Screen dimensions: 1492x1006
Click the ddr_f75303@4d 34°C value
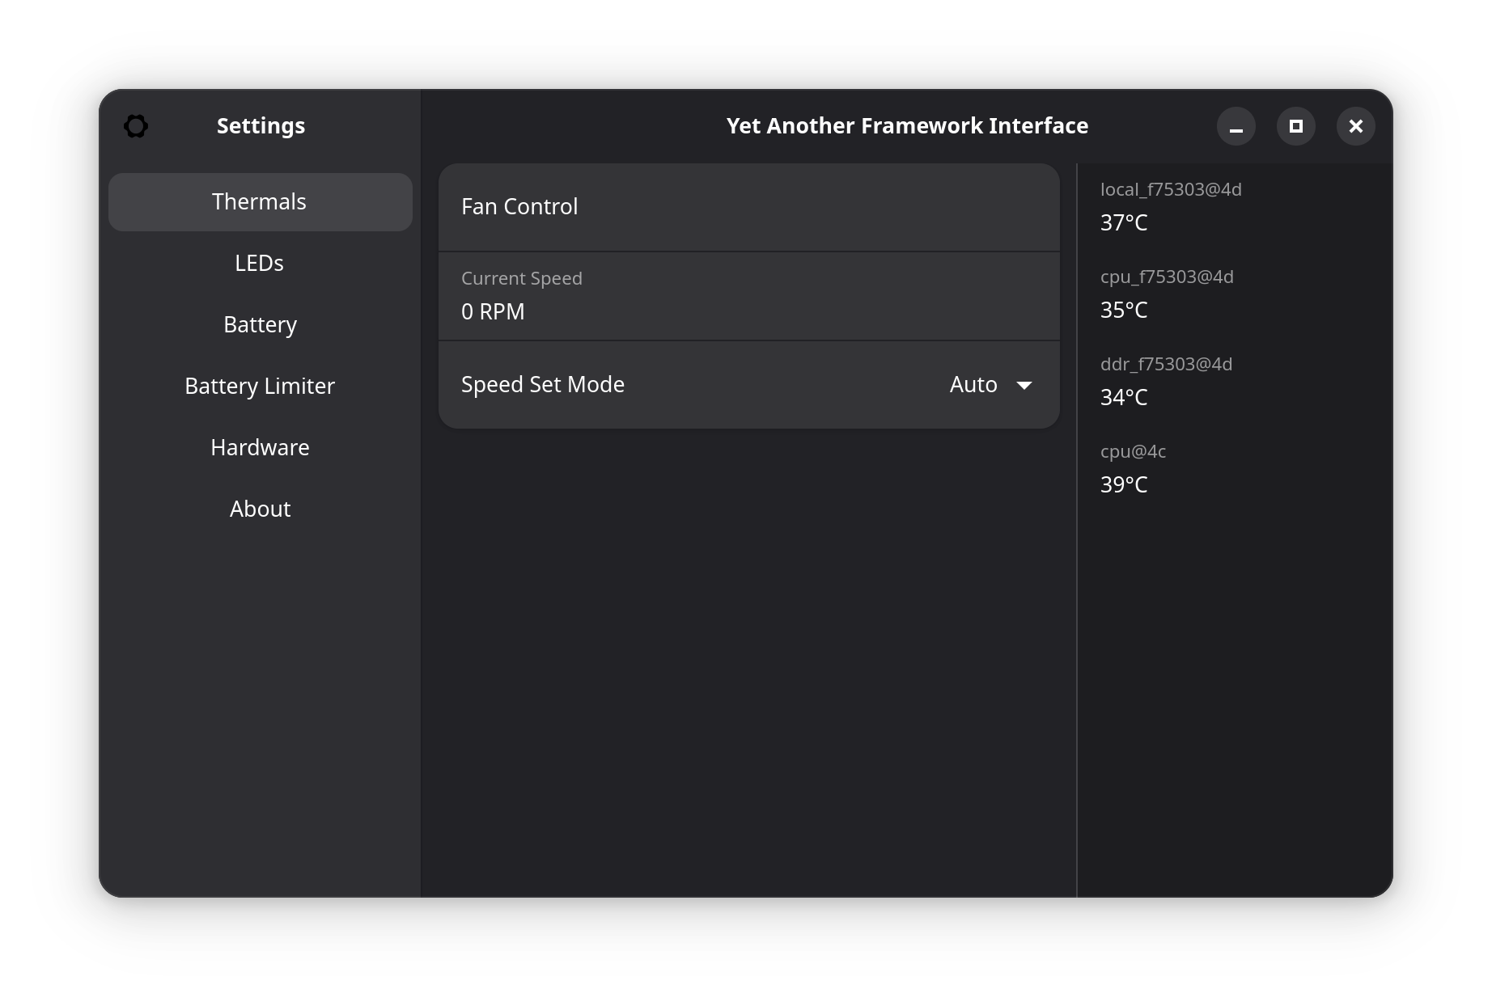pos(1124,397)
